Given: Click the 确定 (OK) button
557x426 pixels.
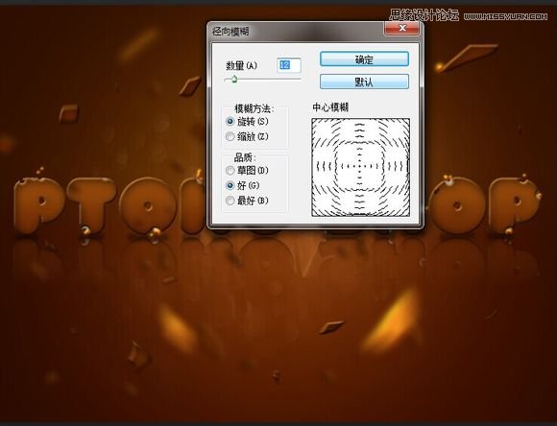Looking at the screenshot, I should tap(364, 59).
